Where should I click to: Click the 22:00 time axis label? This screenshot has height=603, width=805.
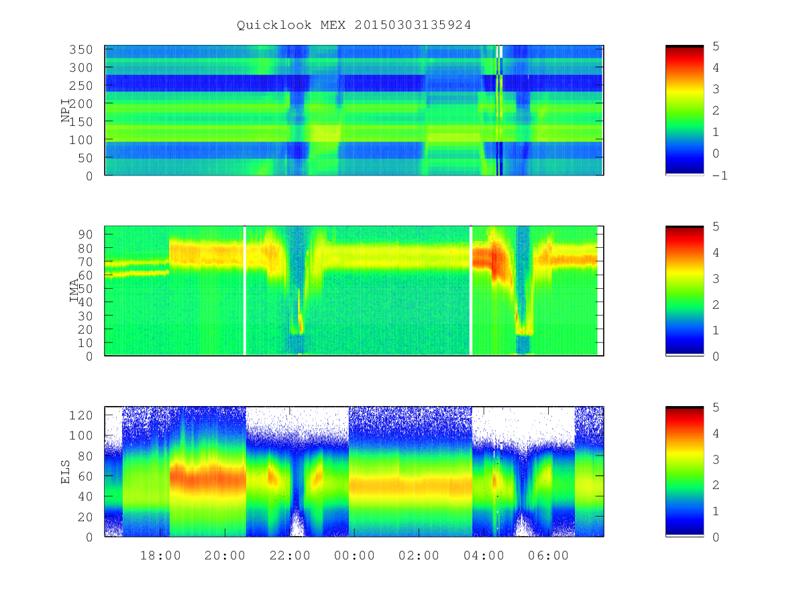tap(290, 556)
